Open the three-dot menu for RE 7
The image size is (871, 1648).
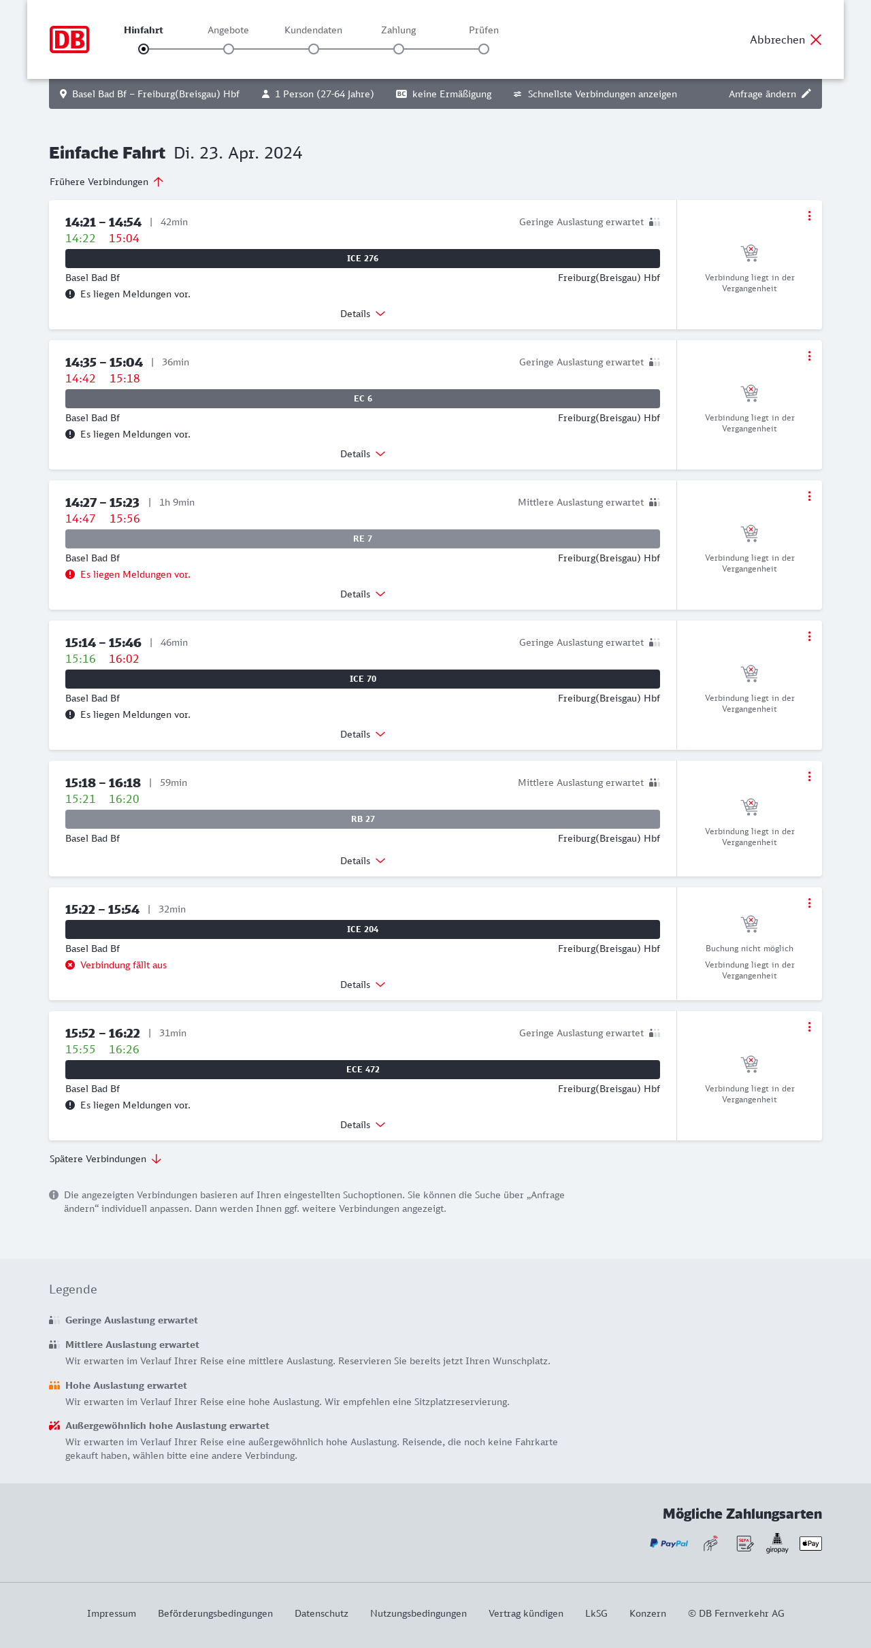coord(809,496)
